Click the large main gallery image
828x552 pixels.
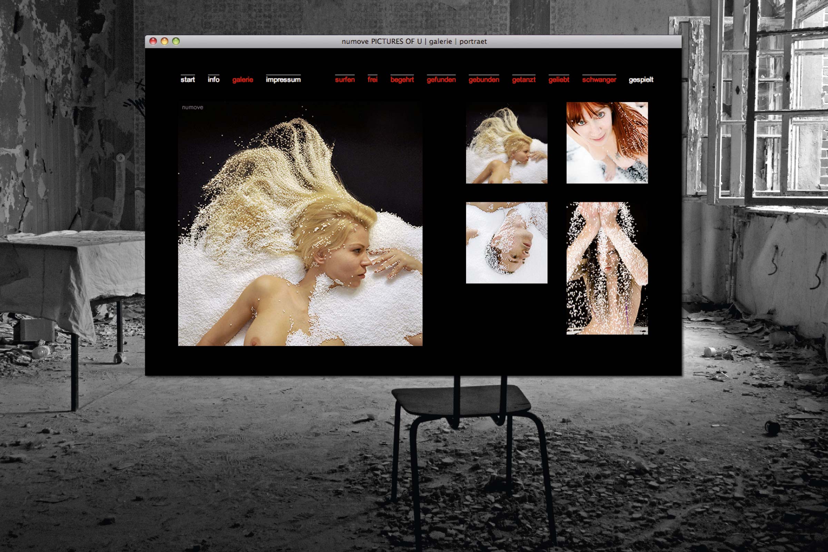300,224
